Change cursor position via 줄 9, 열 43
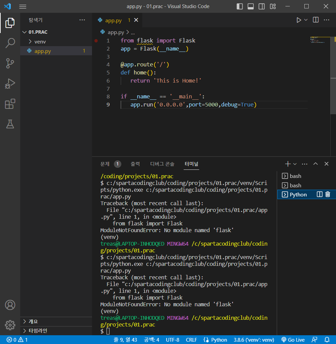This screenshot has height=344, width=336. tap(125, 340)
